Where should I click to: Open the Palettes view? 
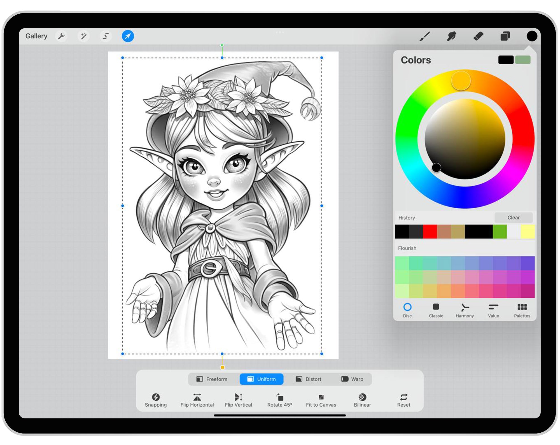coord(522,310)
